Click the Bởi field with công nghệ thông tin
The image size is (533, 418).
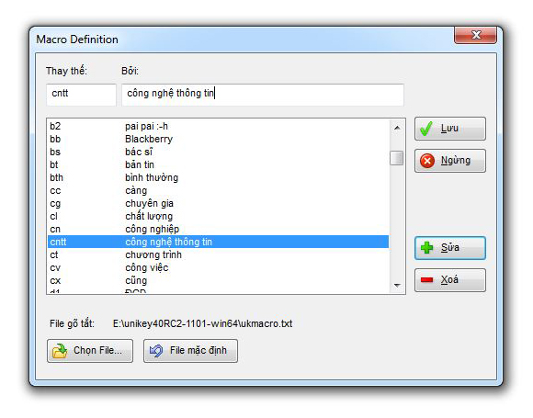(263, 95)
